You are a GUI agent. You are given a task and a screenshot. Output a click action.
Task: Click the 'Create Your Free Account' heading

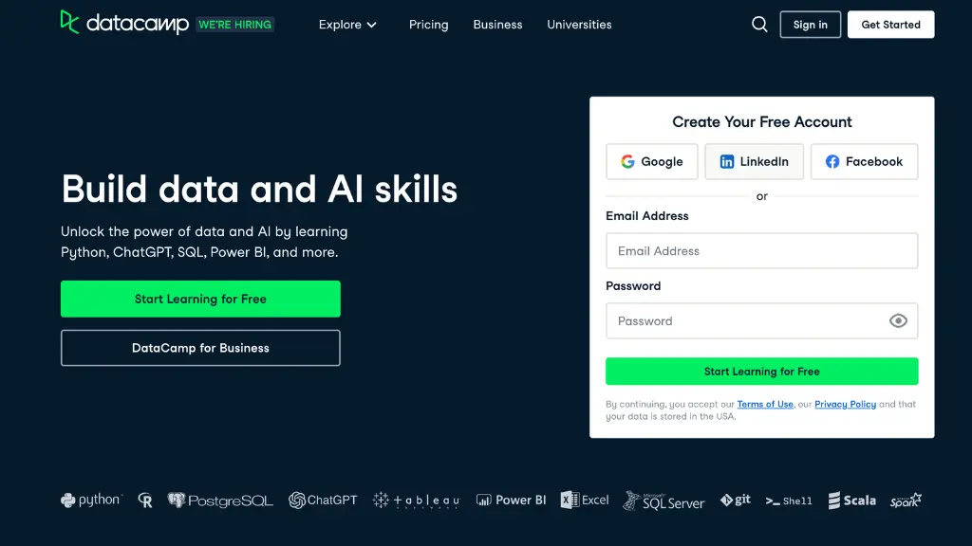click(762, 122)
